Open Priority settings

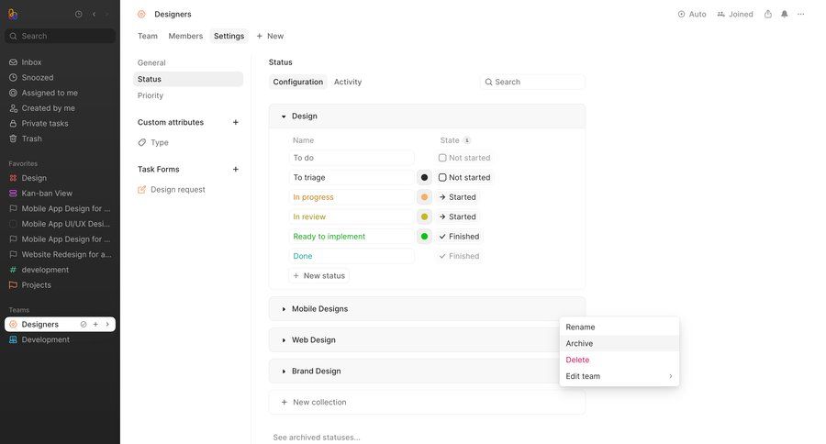(188, 95)
